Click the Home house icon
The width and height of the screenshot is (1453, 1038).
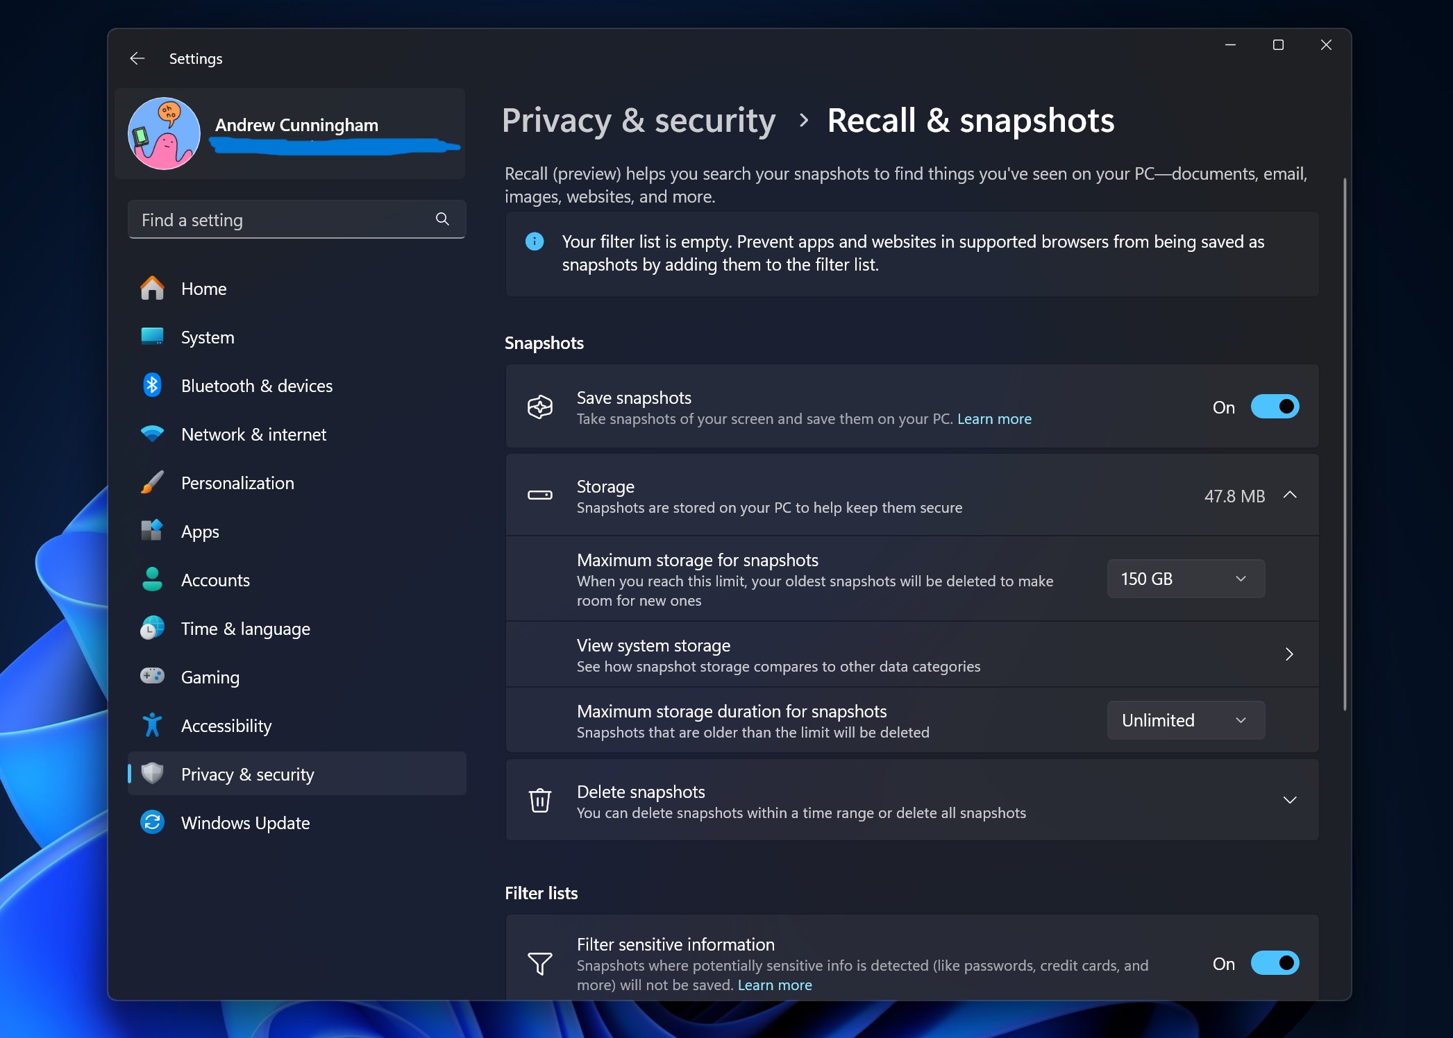(152, 288)
